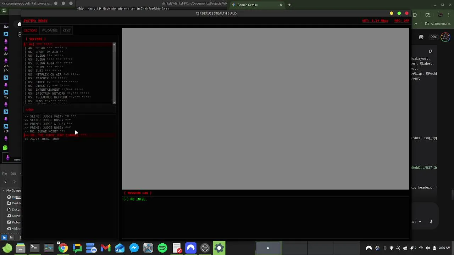The image size is (454, 255).
Task: Play 'RK: JUDGE NOSEY' channel
Action: point(70,131)
